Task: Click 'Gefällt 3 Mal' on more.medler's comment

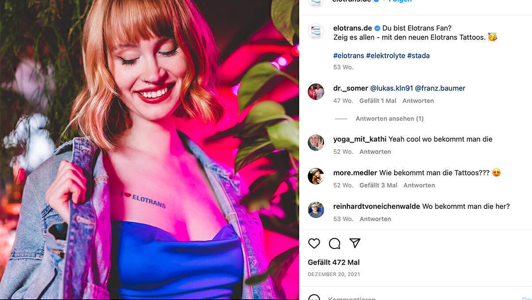Action: click(x=378, y=186)
